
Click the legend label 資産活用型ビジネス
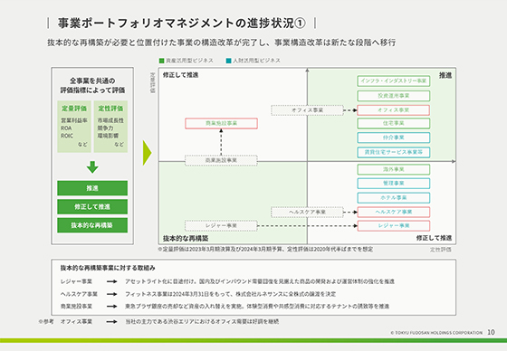pos(189,61)
